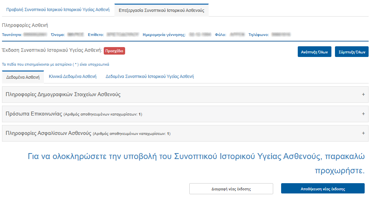Click the Ταυτότητα patient field label
The image size is (371, 199).
11,35
